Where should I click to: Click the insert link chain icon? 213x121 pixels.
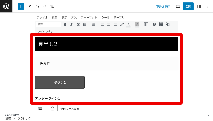coord(122,25)
